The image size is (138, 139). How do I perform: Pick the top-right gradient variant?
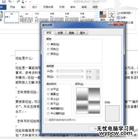(x=94, y=94)
